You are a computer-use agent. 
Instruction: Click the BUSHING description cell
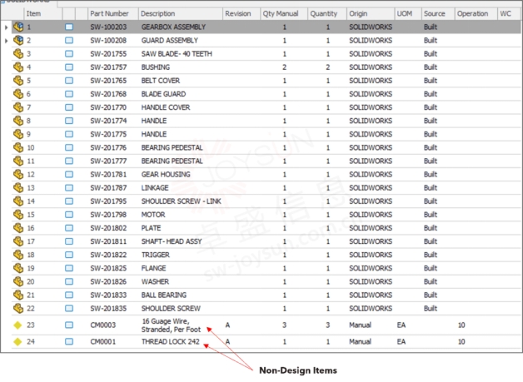click(156, 67)
